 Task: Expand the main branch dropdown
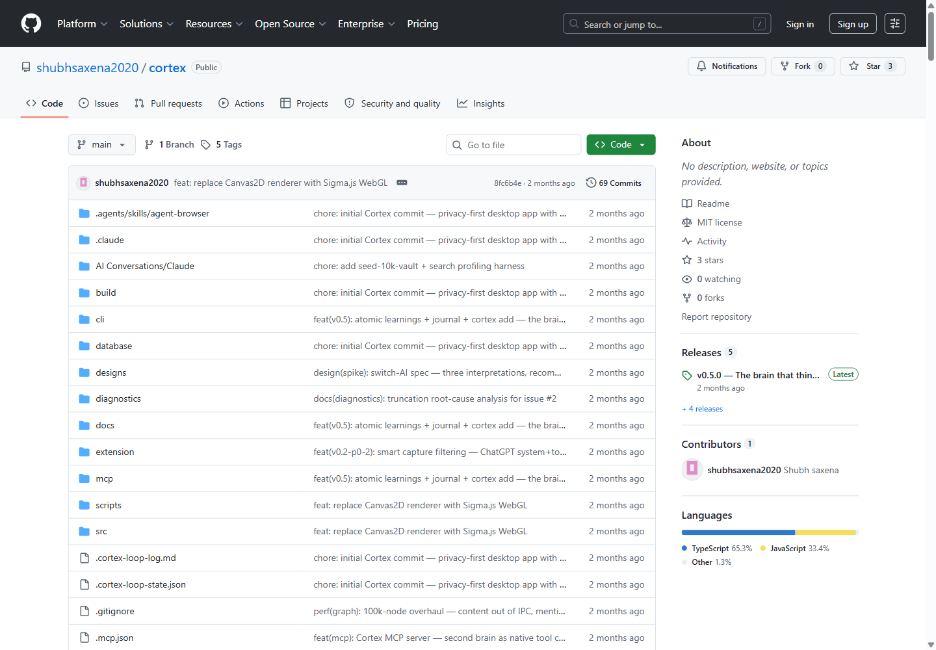[x=102, y=144]
